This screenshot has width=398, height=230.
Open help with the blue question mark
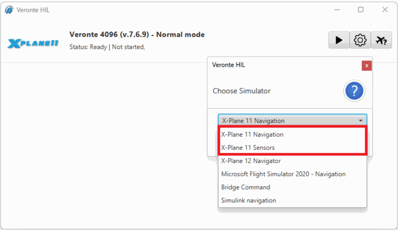point(354,91)
